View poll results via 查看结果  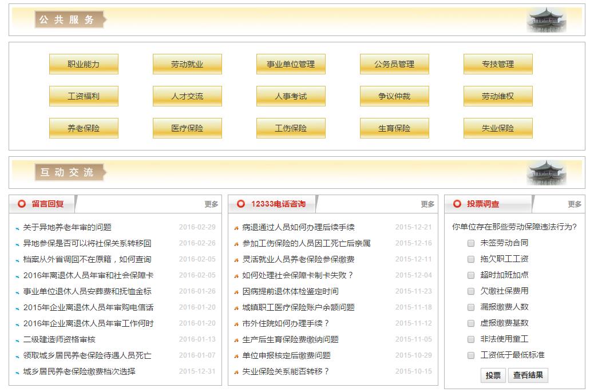(529, 375)
